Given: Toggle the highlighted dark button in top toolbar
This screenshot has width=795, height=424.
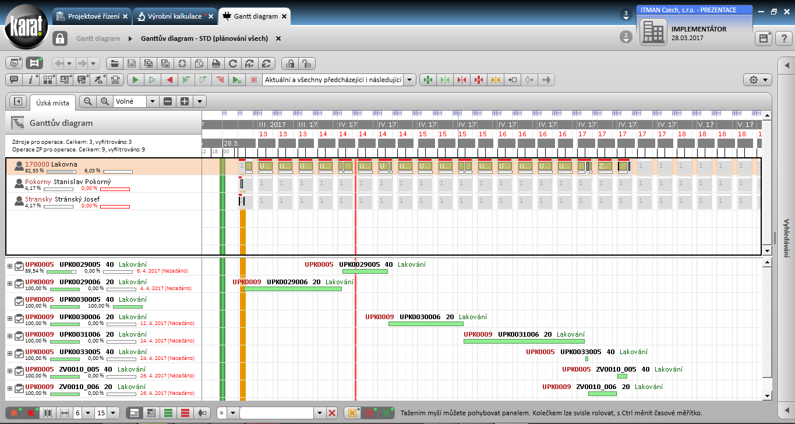Looking at the screenshot, I should pyautogui.click(x=34, y=63).
